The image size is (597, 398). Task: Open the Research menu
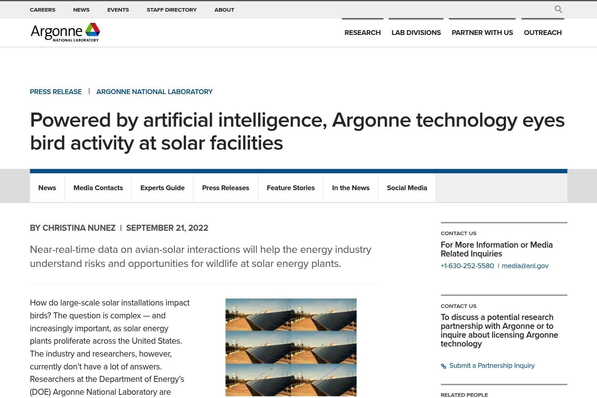363,33
